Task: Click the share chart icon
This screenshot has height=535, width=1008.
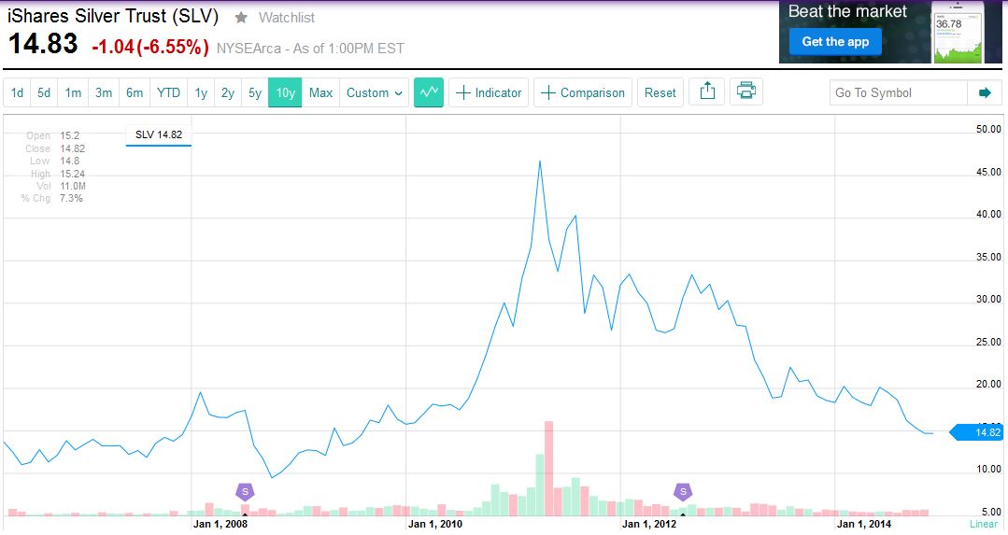Action: pyautogui.click(x=707, y=92)
